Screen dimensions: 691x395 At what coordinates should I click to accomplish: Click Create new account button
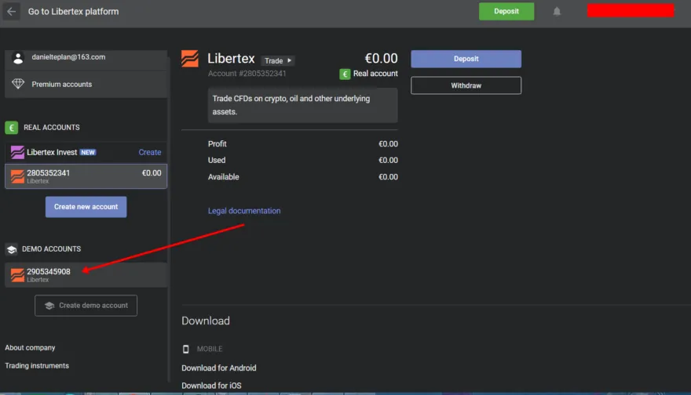pyautogui.click(x=86, y=207)
